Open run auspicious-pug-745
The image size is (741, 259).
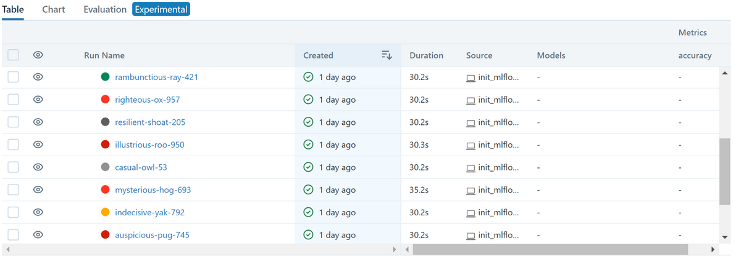152,235
